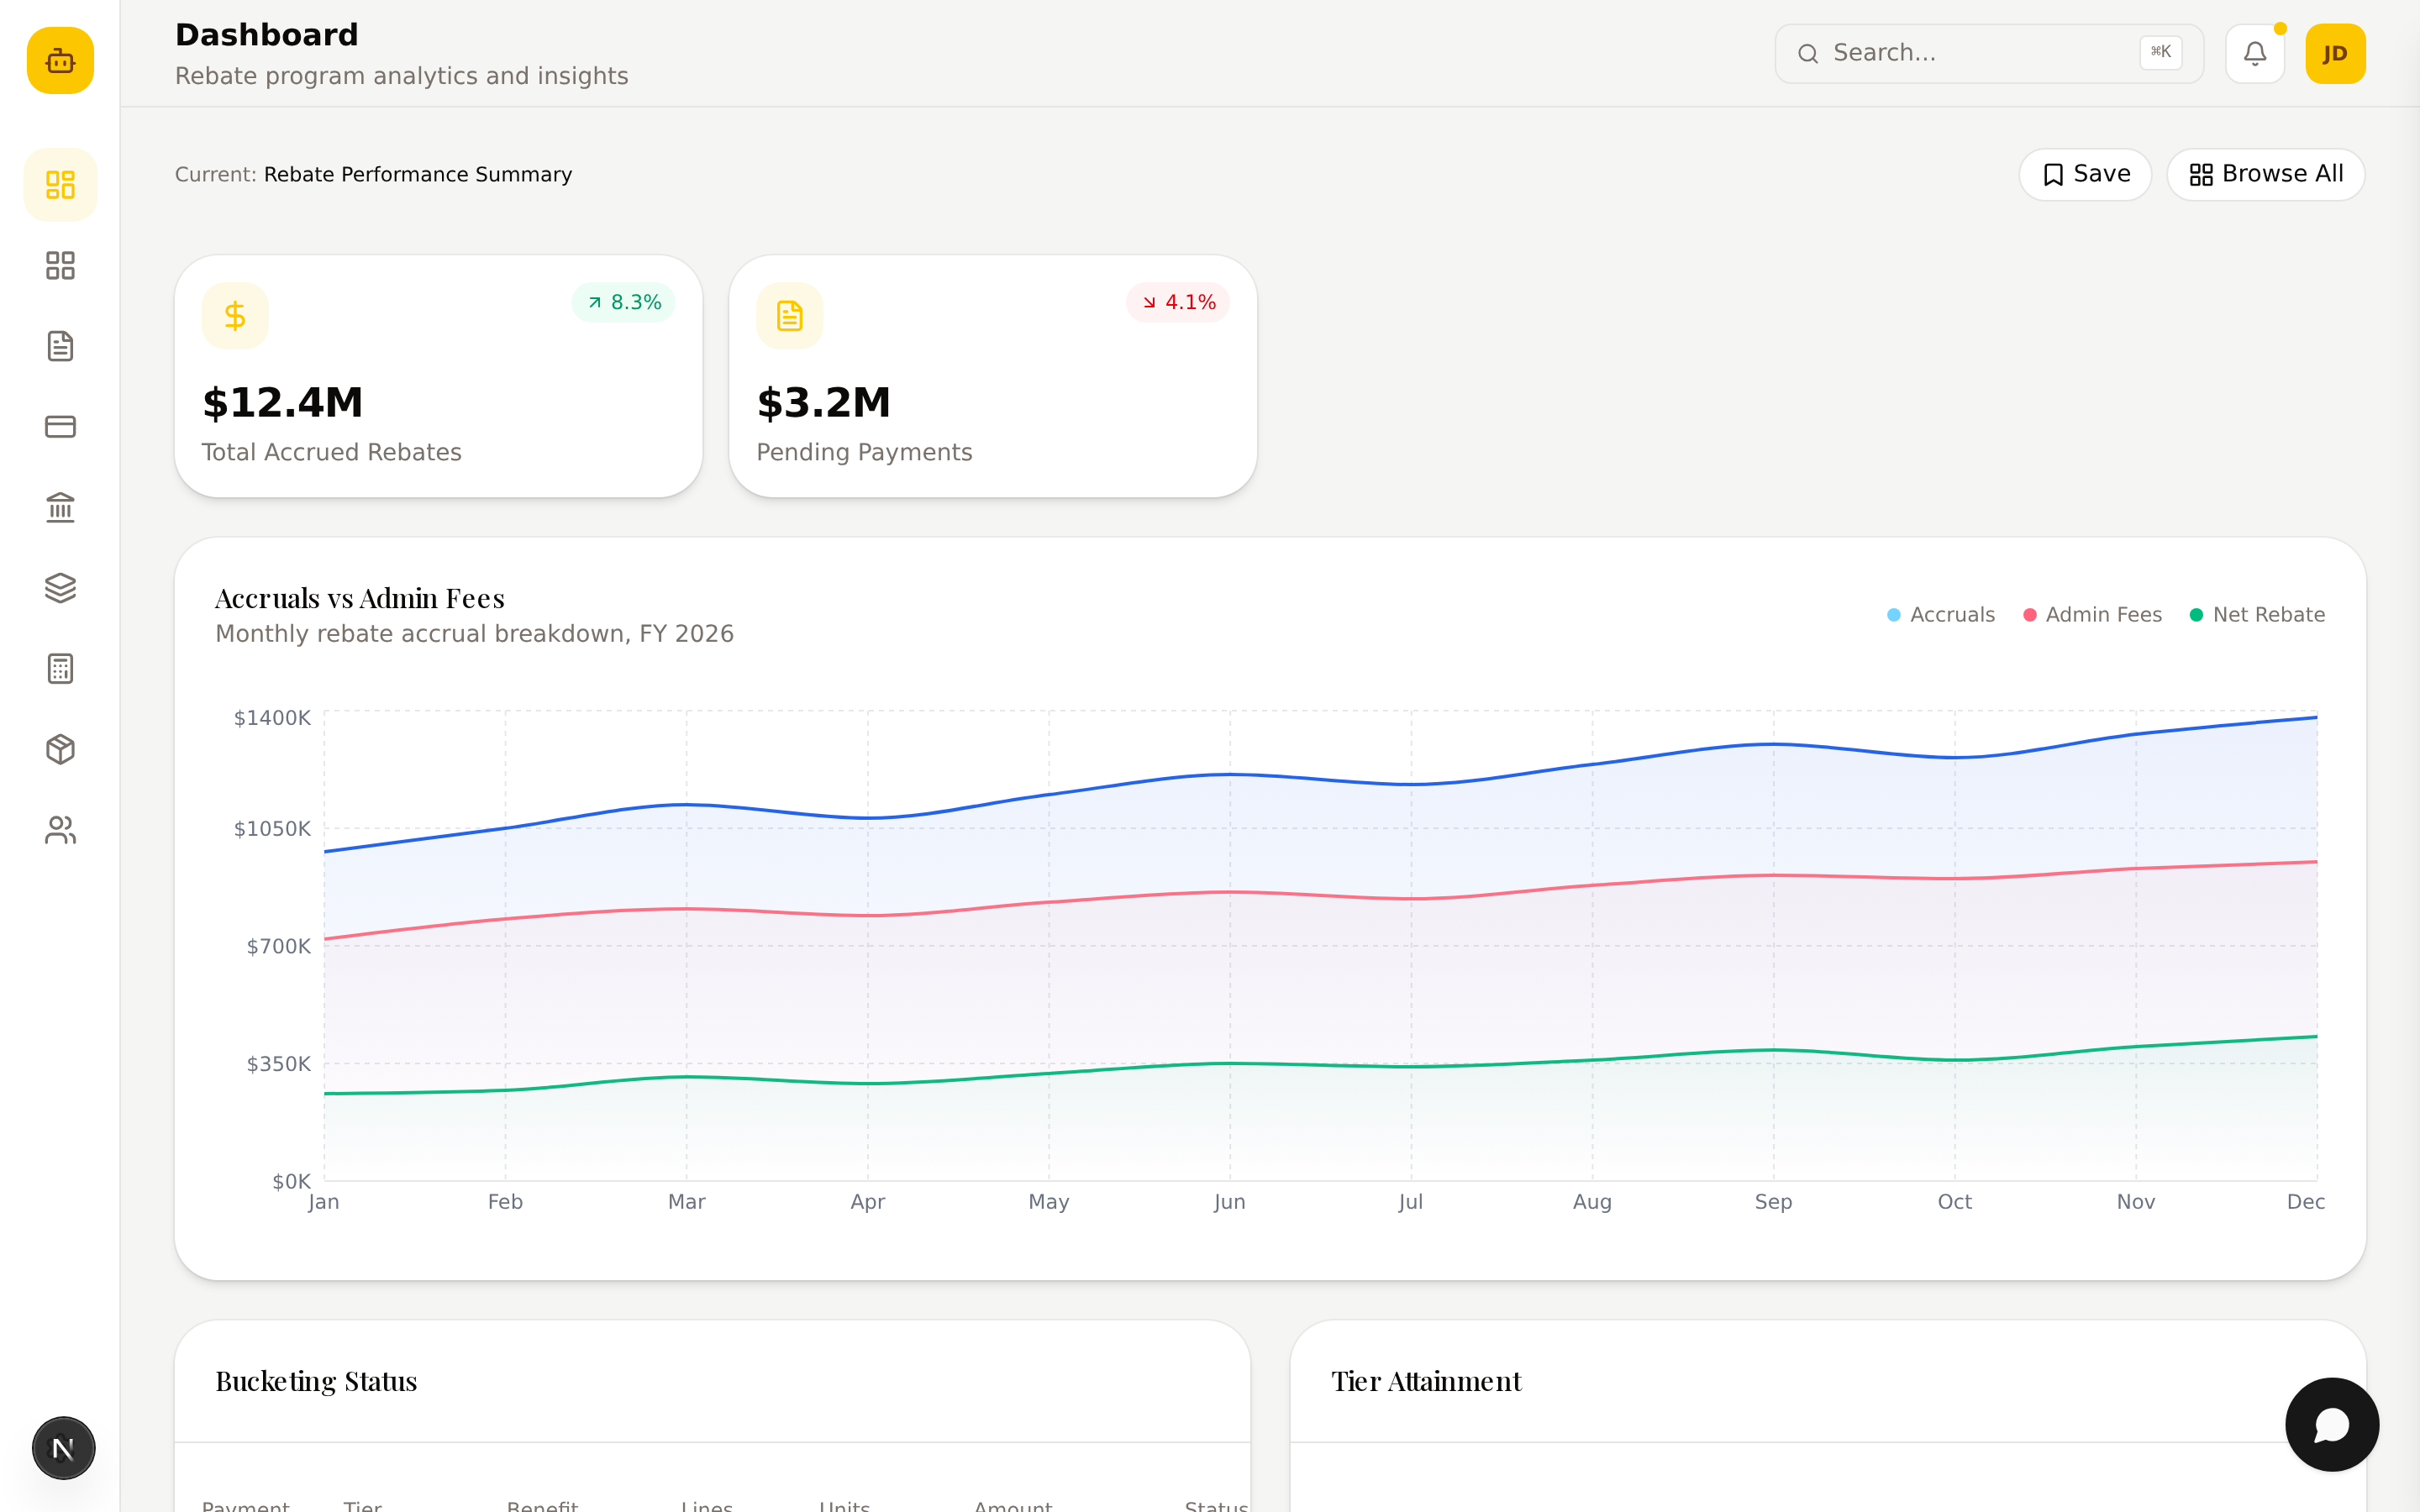Open the JD user avatar menu

(x=2335, y=53)
